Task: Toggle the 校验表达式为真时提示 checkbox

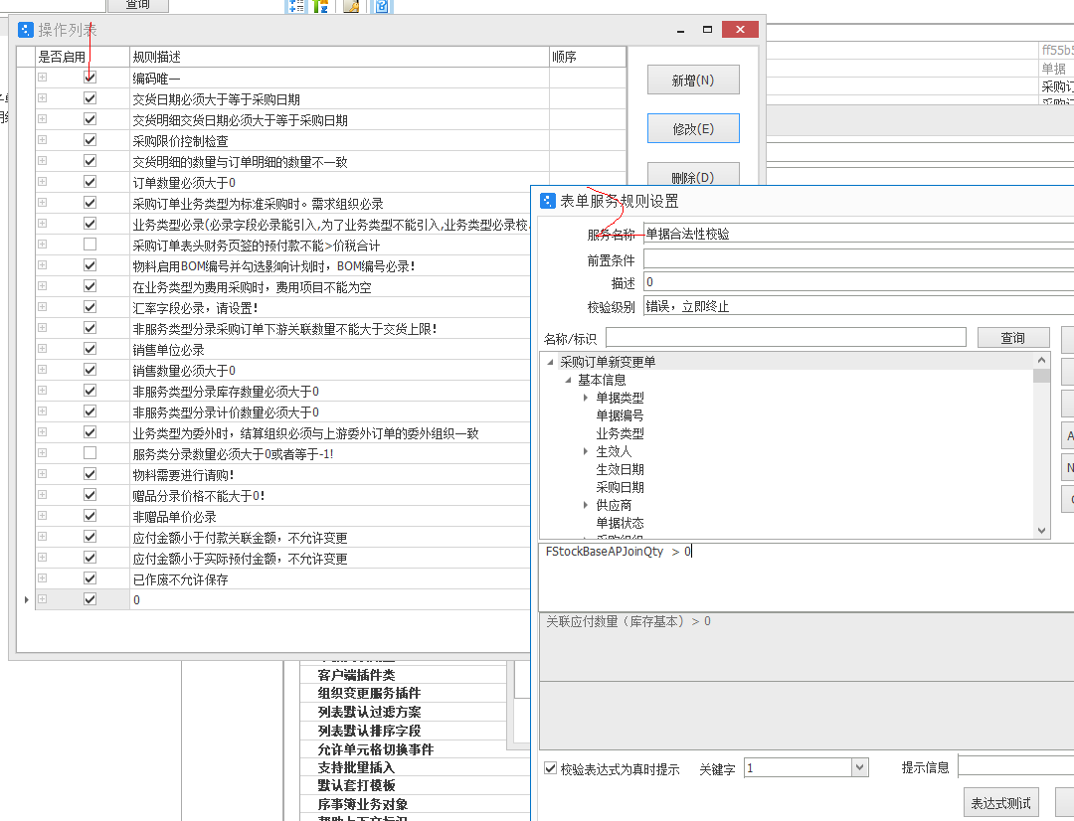Action: click(x=551, y=768)
